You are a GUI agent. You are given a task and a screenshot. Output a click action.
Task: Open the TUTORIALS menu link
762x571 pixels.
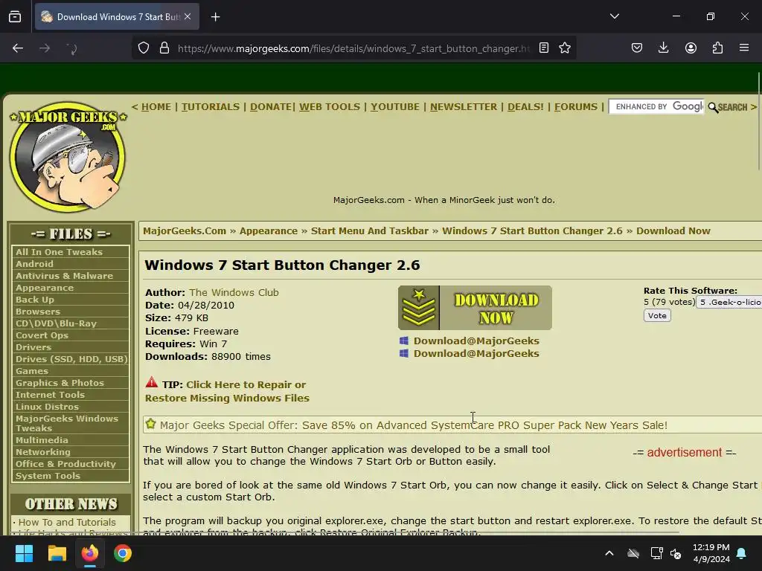coord(211,107)
